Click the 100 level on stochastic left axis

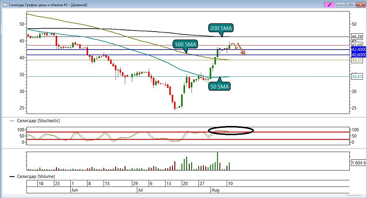[x=21, y=130]
